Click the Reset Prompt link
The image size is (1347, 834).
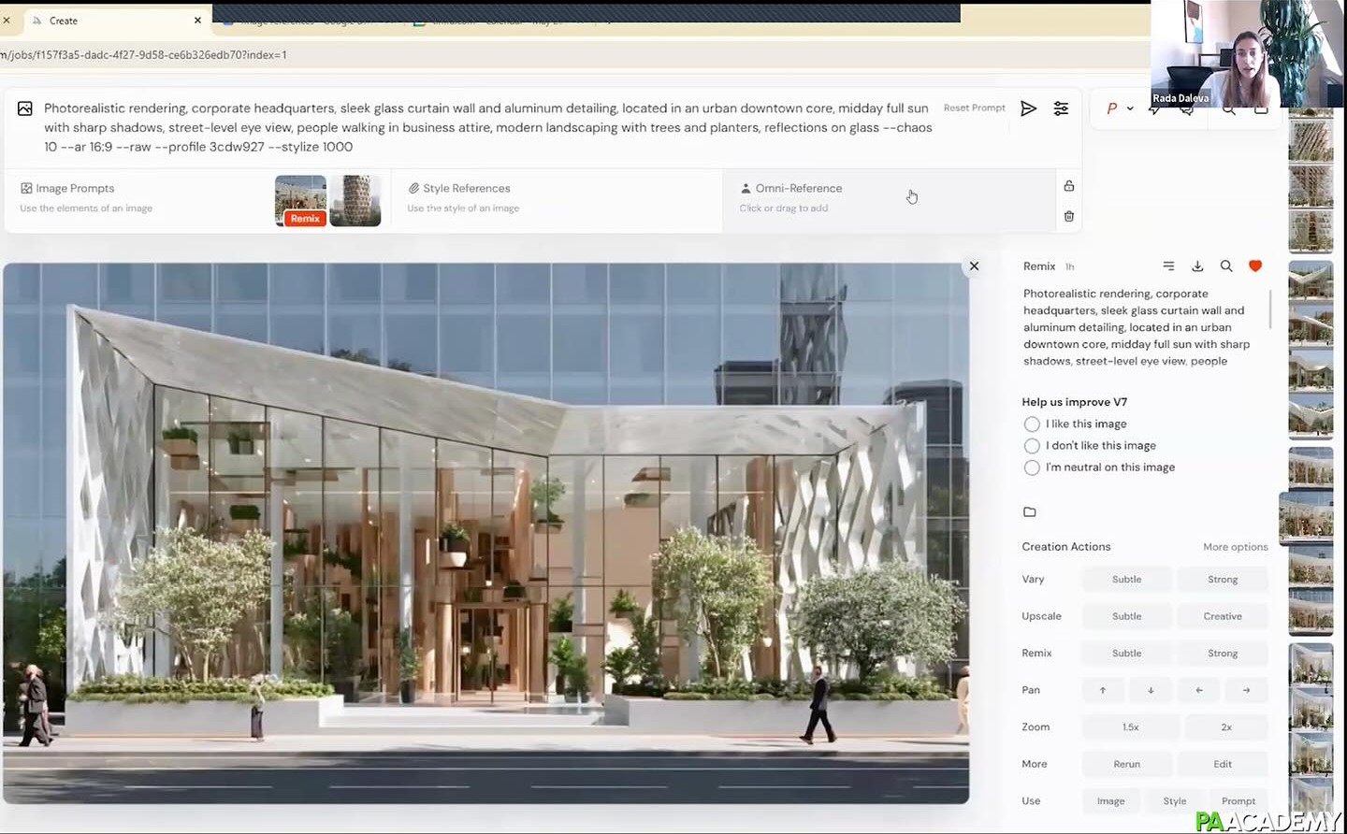[x=974, y=108]
